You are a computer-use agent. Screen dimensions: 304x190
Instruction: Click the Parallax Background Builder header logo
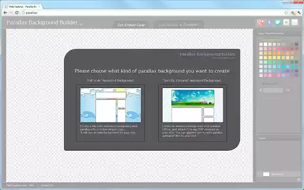point(42,22)
